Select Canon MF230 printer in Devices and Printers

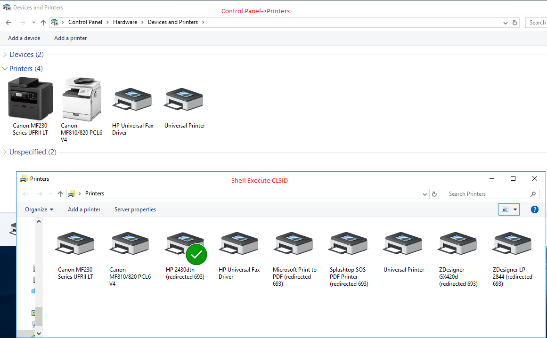tap(30, 106)
